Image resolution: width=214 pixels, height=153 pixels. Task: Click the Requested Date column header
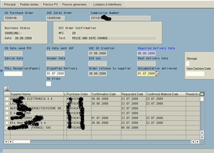pyautogui.click(x=133, y=94)
